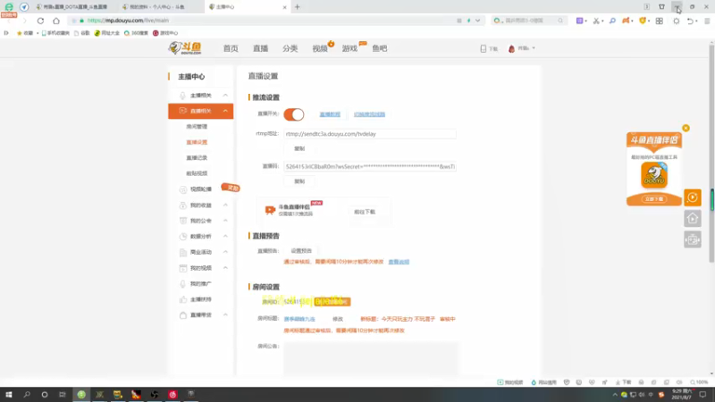
Task: Open the 直播 nav item
Action: 260,48
